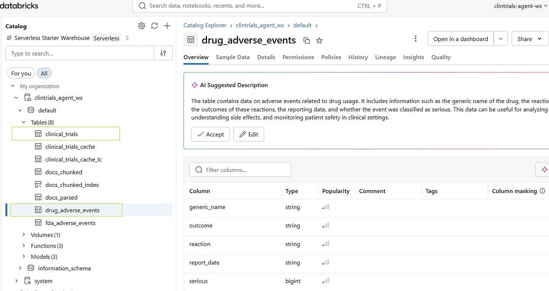Edit the AI suggested description

249,134
